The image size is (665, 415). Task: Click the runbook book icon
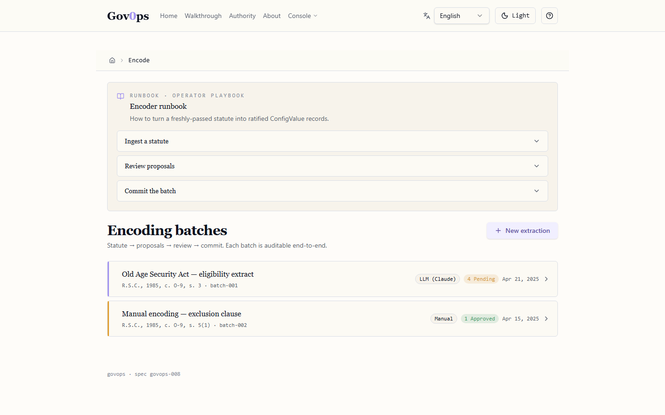coord(121,96)
